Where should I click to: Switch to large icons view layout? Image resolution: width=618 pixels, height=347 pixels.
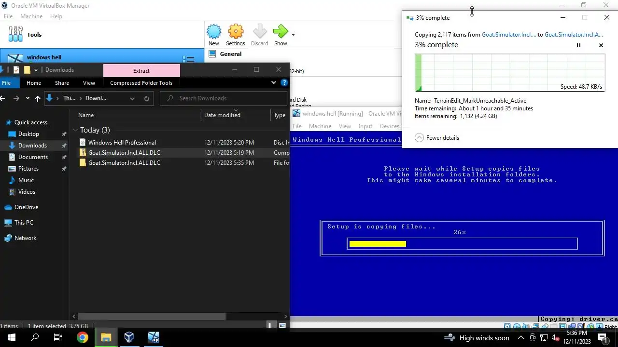coord(282,326)
